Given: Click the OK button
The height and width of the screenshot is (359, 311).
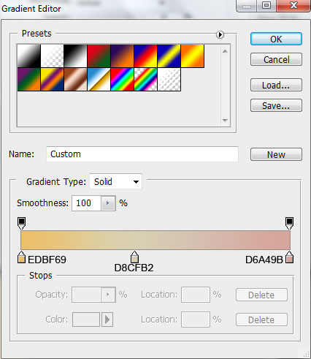Looking at the screenshot, I should (276, 39).
